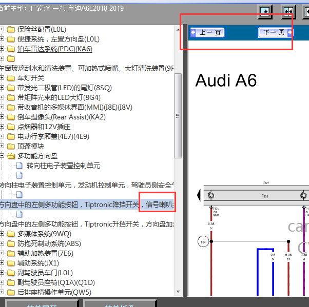Click document icon above Tiptronic升挡开关 line
Screen dimensions: 309x307
click(x=20, y=214)
